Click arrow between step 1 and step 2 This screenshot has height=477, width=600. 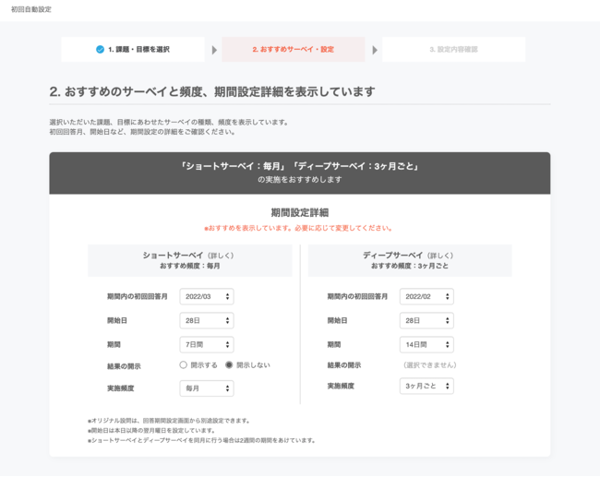point(214,50)
